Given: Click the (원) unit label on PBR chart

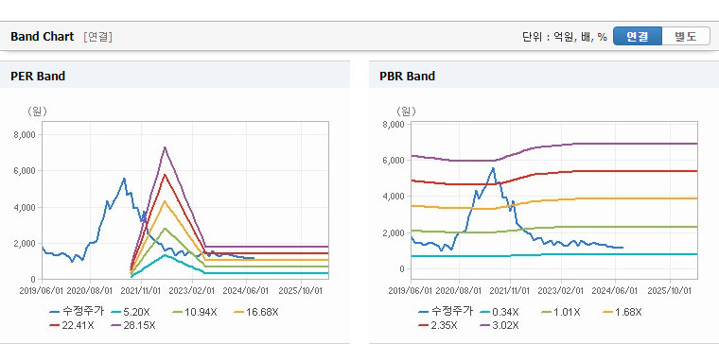Looking at the screenshot, I should (x=406, y=111).
